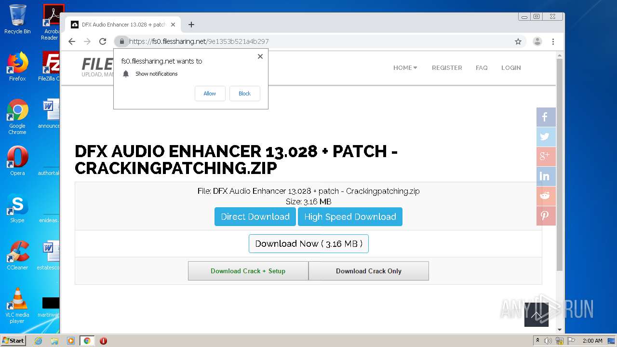
Task: Reload the page with refresh icon
Action: click(103, 41)
